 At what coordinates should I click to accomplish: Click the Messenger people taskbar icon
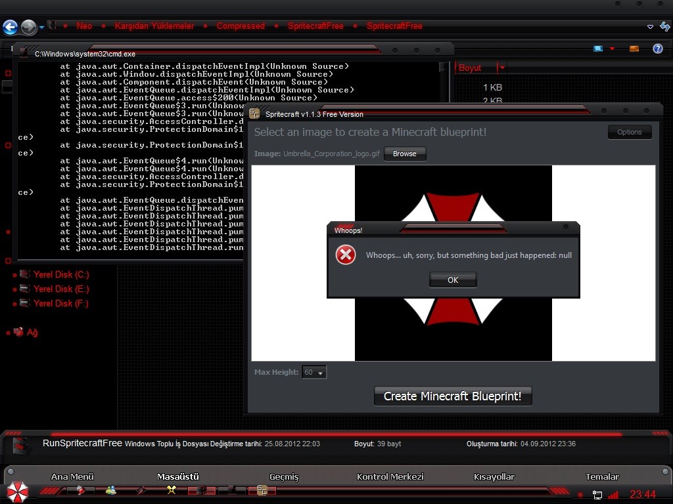coord(110,490)
